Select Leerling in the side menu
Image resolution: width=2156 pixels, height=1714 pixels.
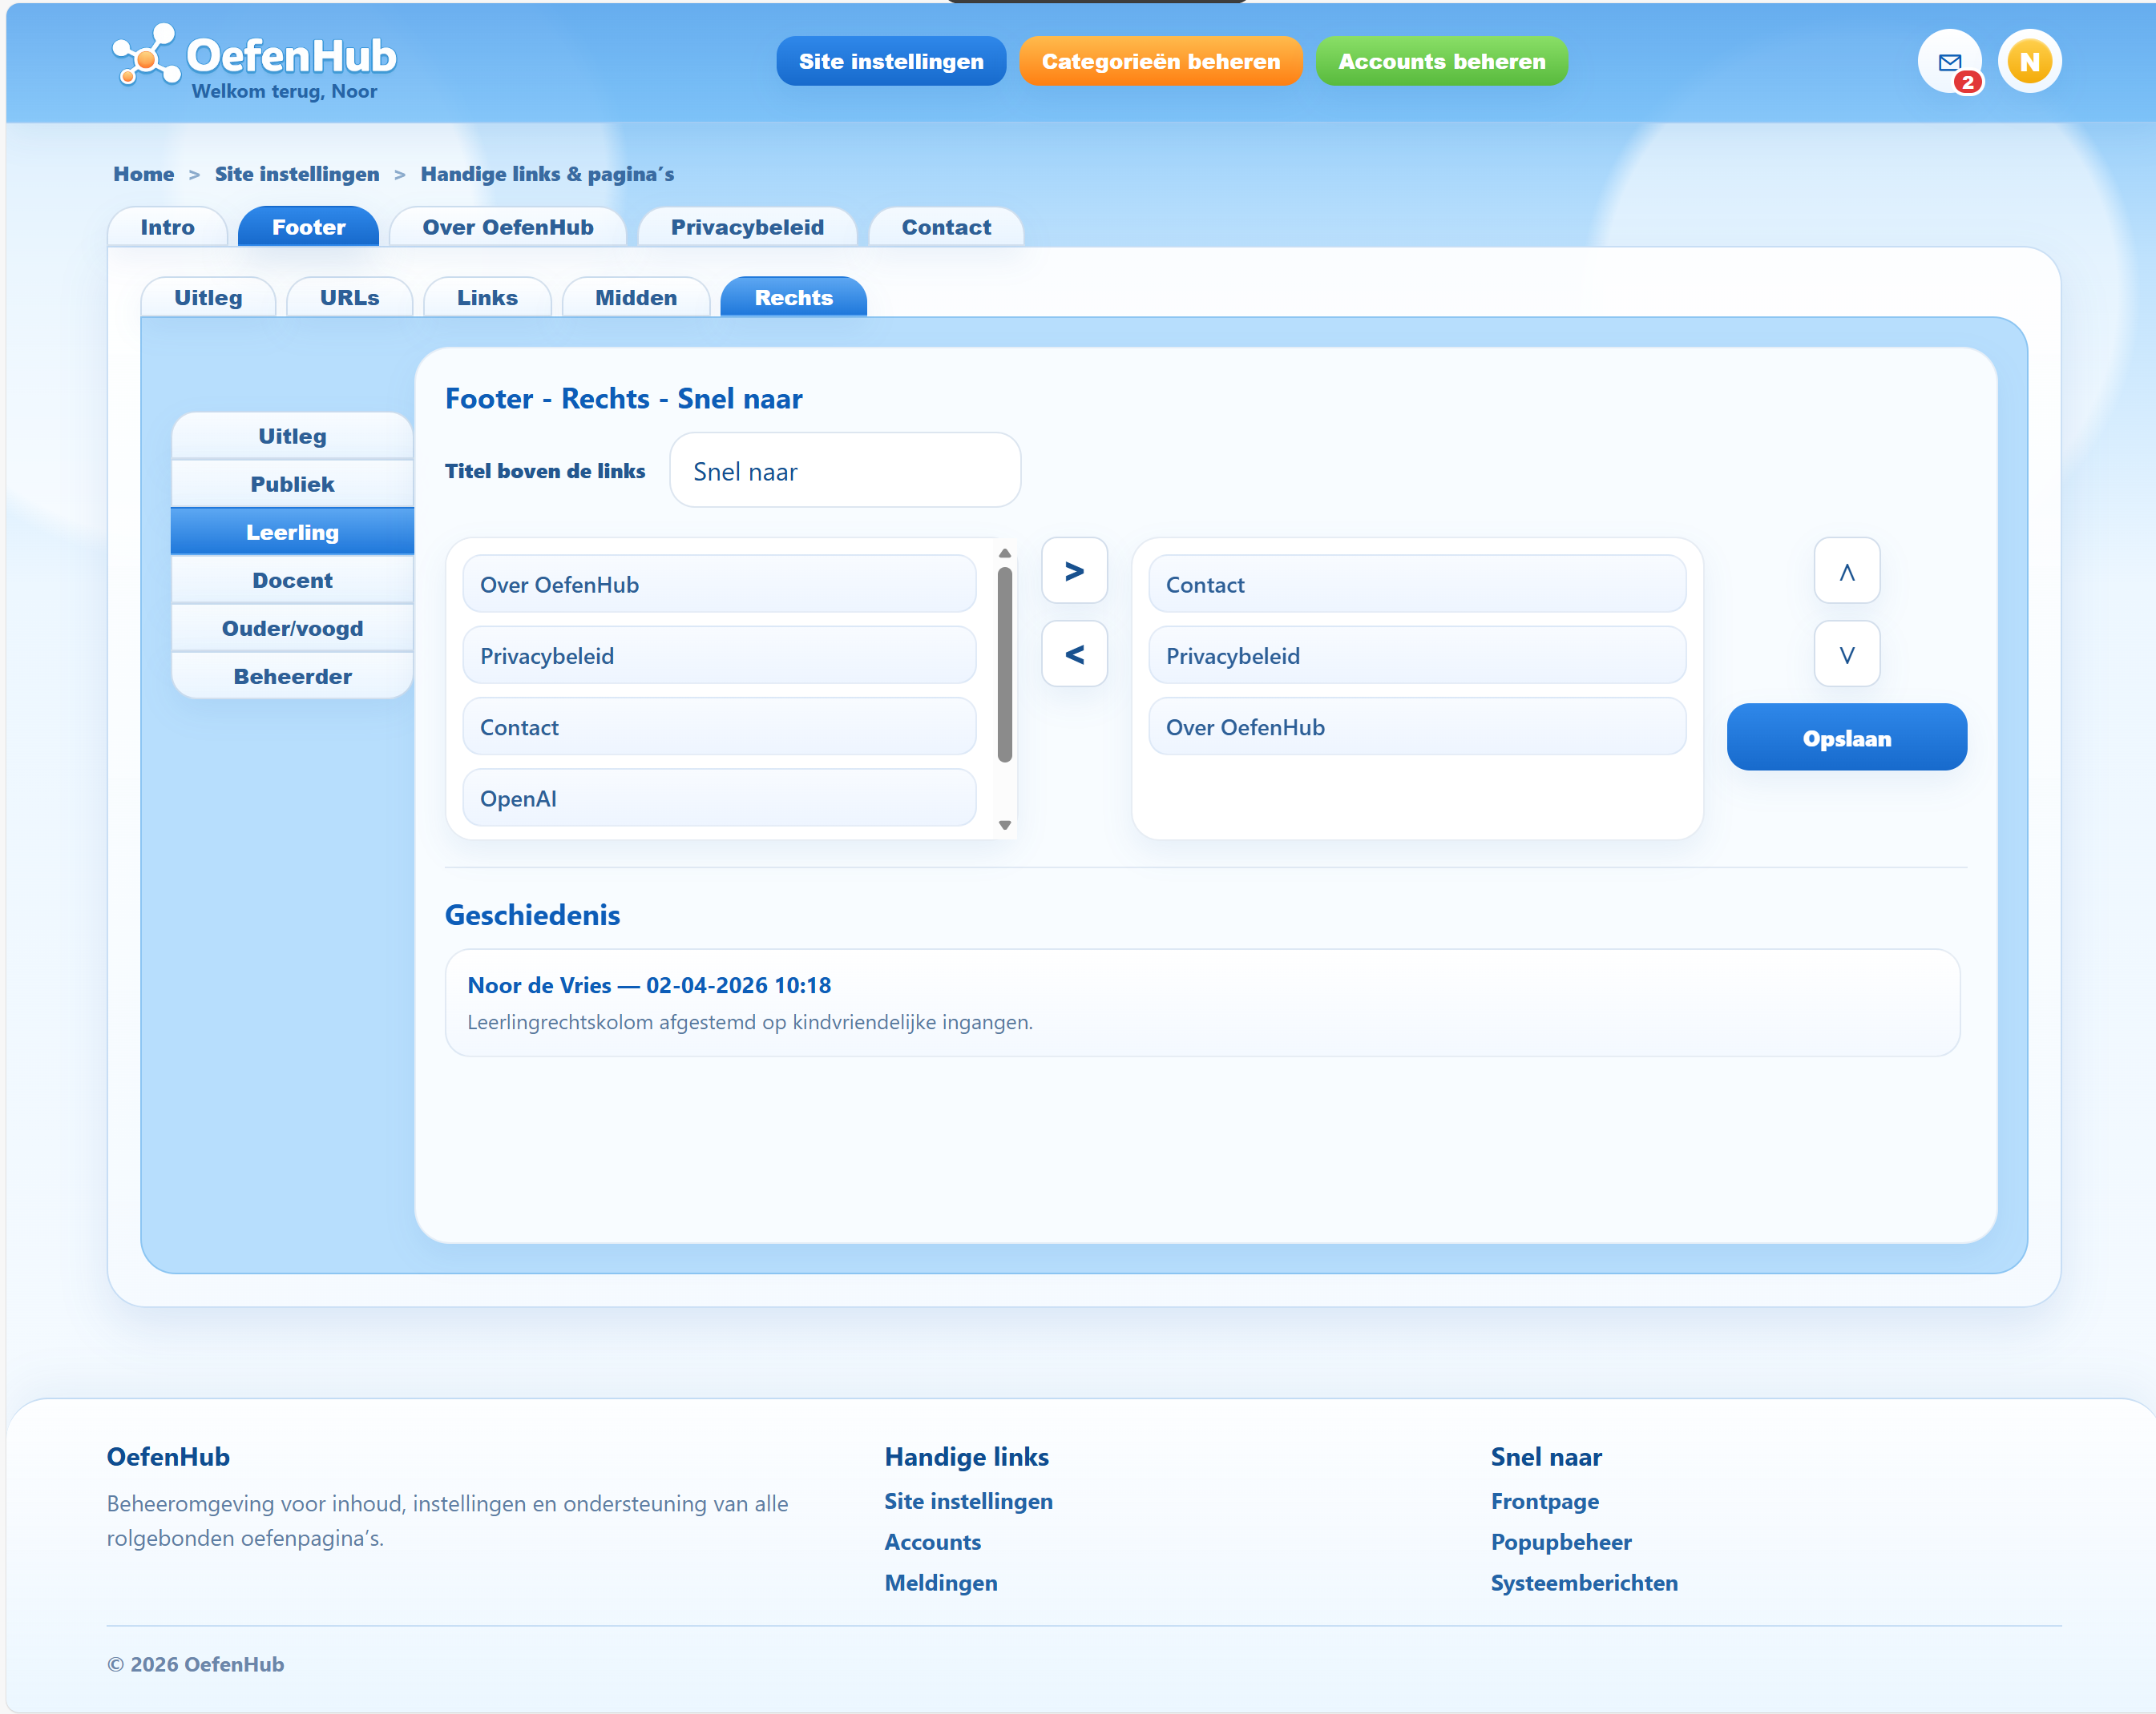click(x=292, y=532)
